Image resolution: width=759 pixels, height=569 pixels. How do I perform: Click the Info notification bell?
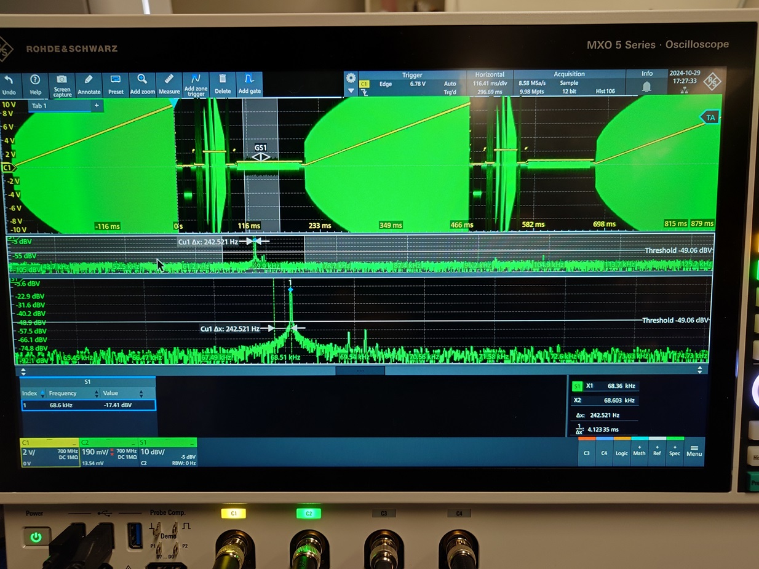[x=646, y=87]
